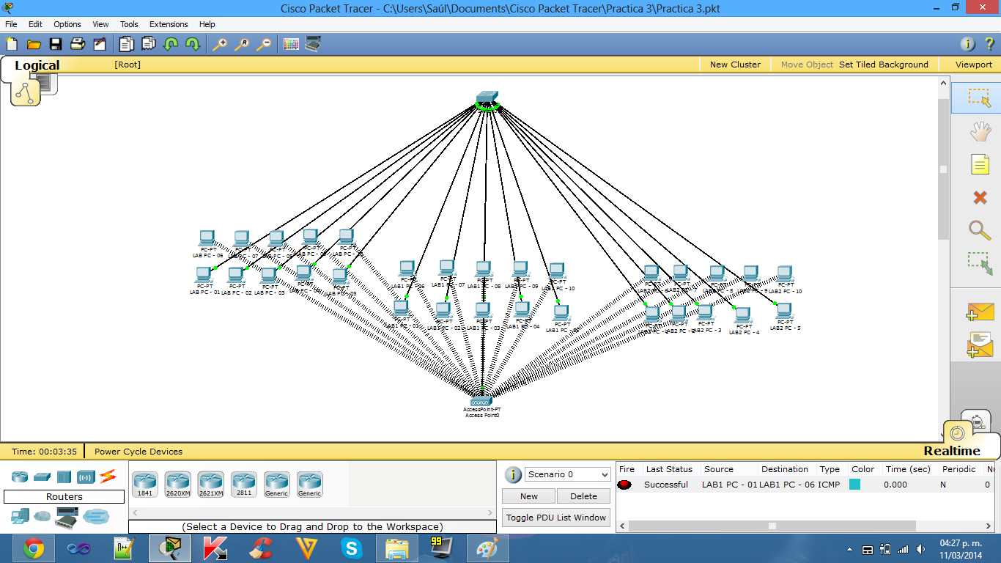Click the Viewport button
This screenshot has height=563, width=1001.
(x=974, y=65)
